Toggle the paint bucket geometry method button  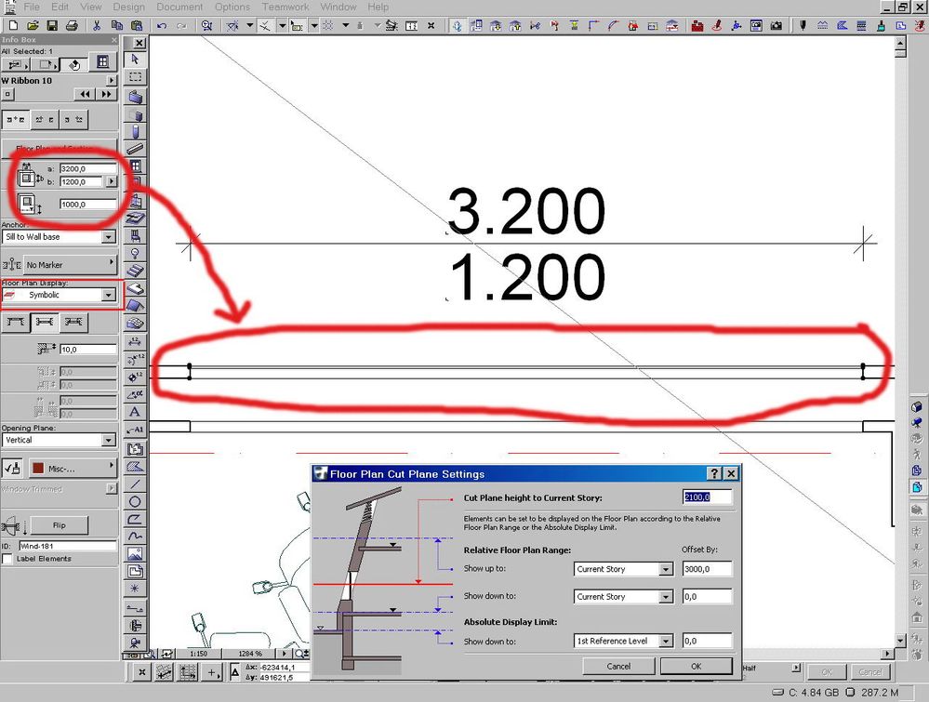[74, 64]
